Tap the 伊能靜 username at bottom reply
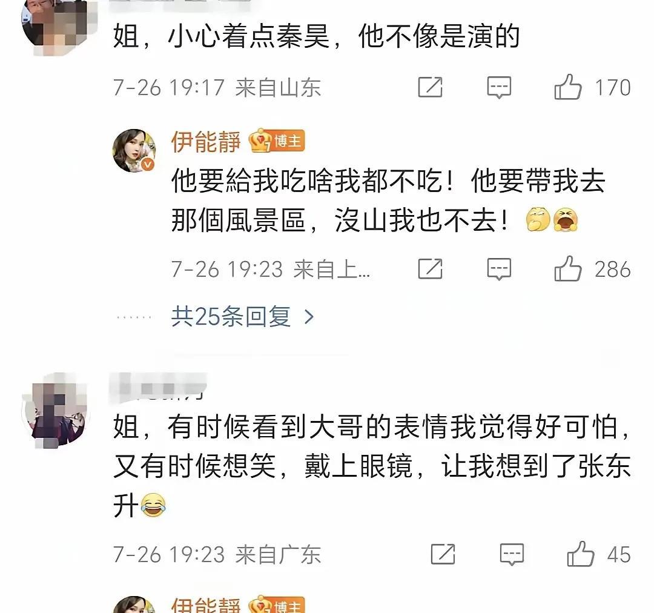The image size is (654, 613). [x=206, y=605]
